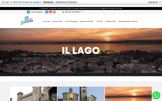Open the castle photo thumbnail
Screen dimensions: 162x101
tap(33, 94)
